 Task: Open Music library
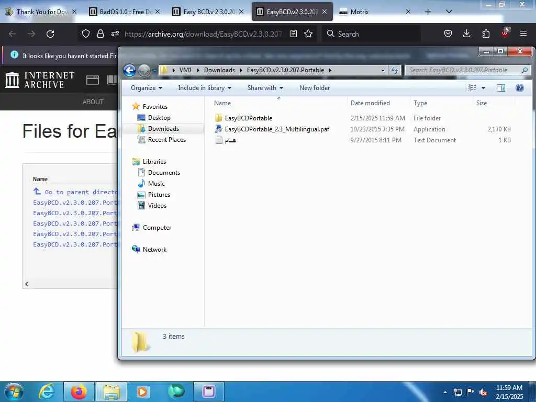156,184
